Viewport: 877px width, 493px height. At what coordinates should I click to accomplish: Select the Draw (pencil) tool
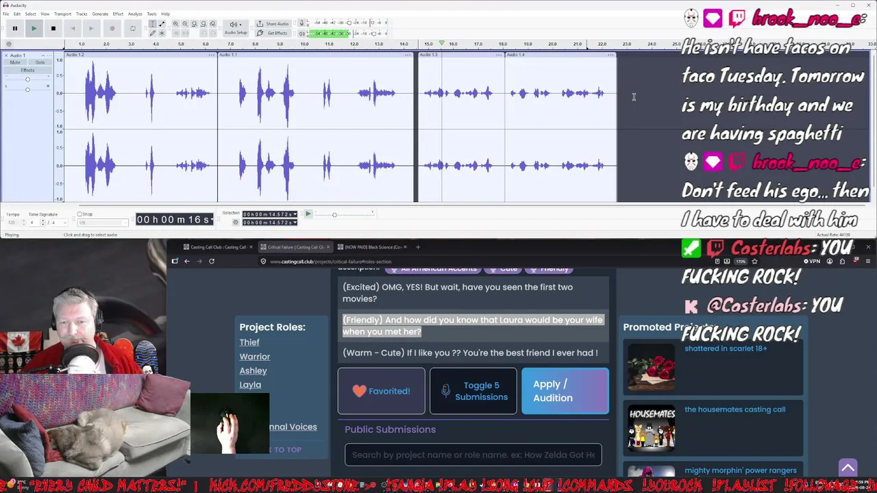click(153, 33)
